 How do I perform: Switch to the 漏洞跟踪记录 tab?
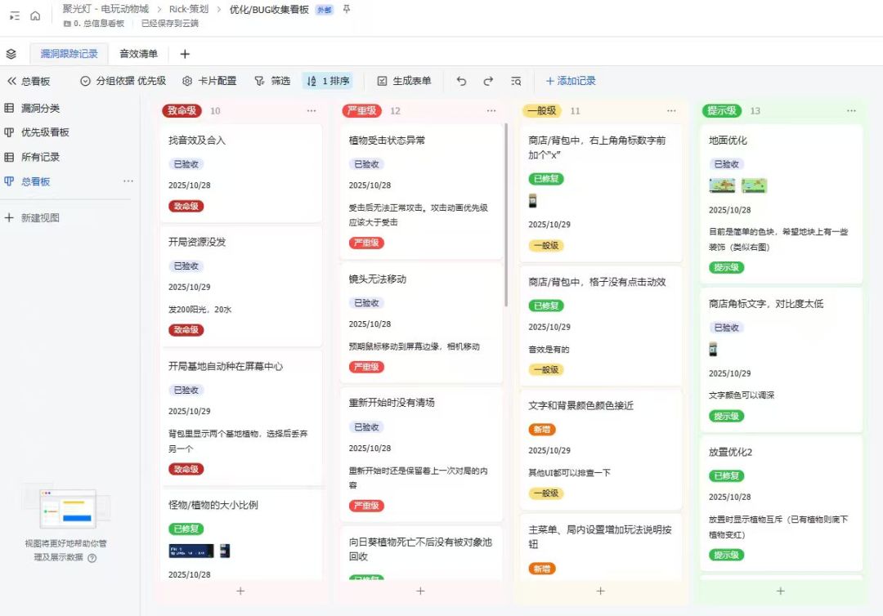tap(69, 54)
